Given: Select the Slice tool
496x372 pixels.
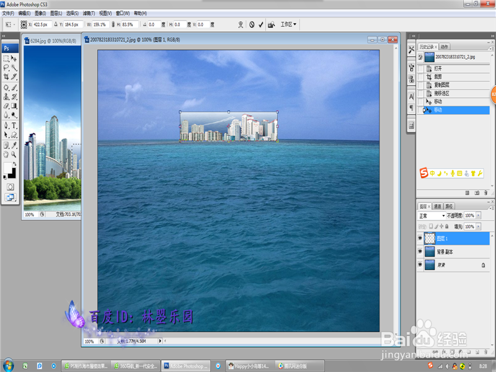Looking at the screenshot, I should (x=14, y=76).
